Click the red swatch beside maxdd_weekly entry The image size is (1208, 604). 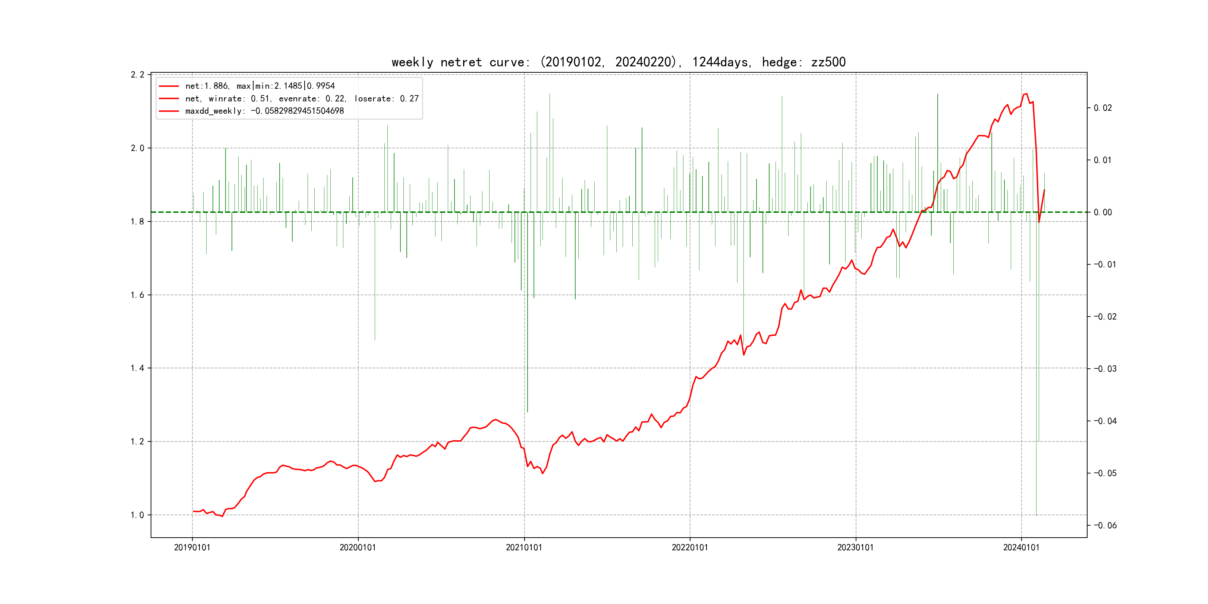pyautogui.click(x=169, y=111)
